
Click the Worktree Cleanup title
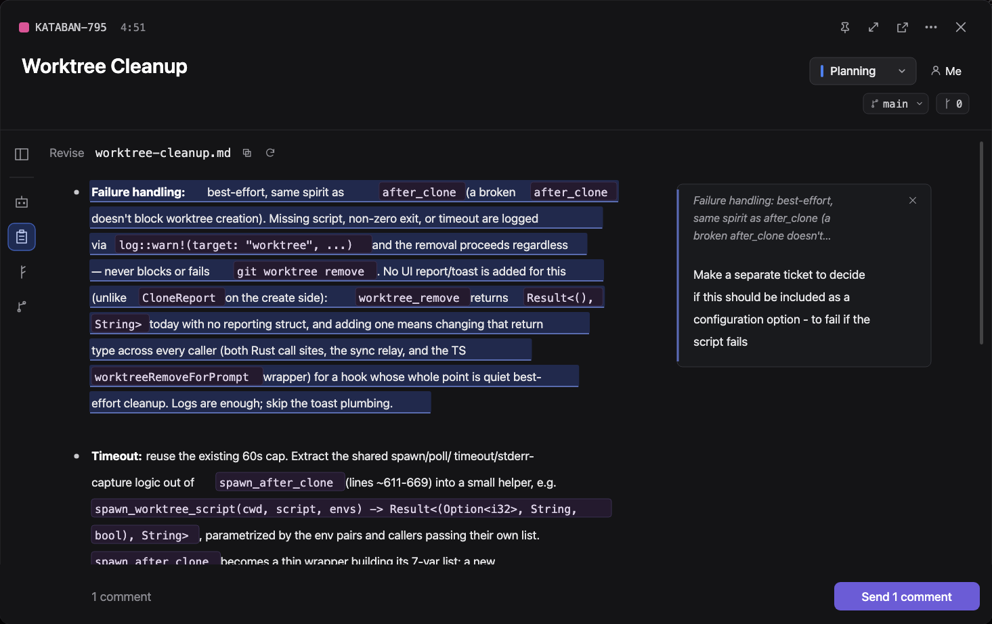point(104,66)
